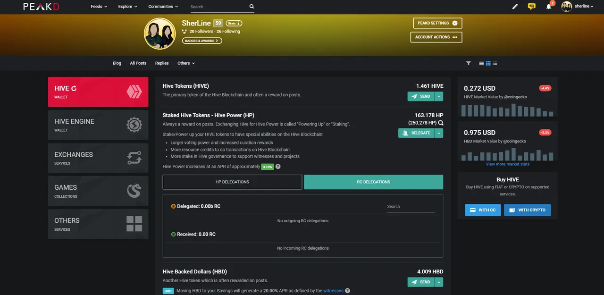The image size is (604, 295).
Task: Open the Hive Engine Wallet card
Action: tap(98, 125)
